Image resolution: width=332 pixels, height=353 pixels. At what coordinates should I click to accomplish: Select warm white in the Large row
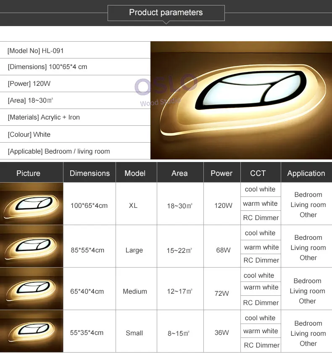tap(261, 247)
